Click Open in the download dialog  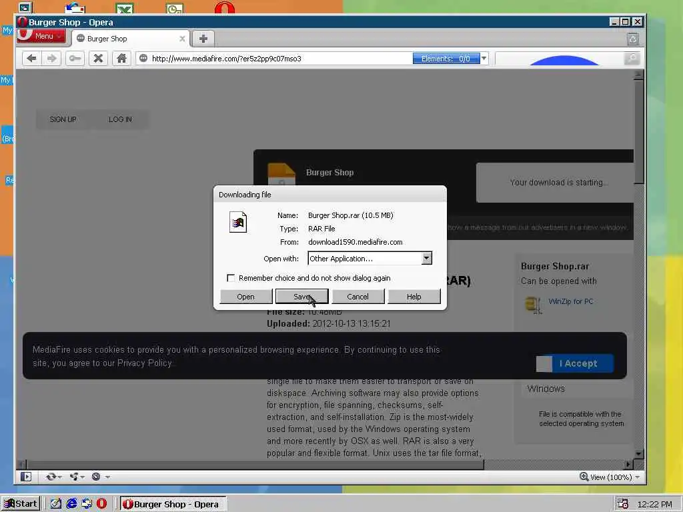[x=245, y=297]
